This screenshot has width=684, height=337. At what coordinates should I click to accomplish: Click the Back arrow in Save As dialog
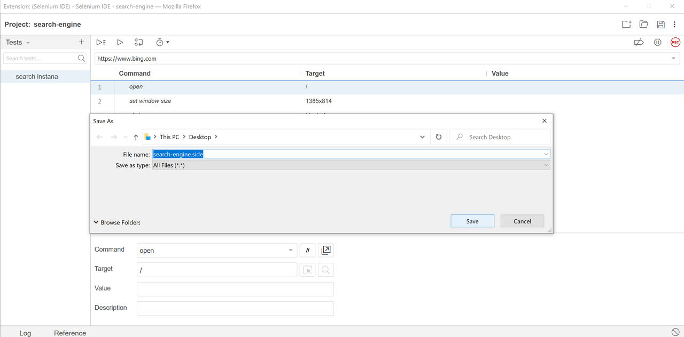click(x=100, y=137)
